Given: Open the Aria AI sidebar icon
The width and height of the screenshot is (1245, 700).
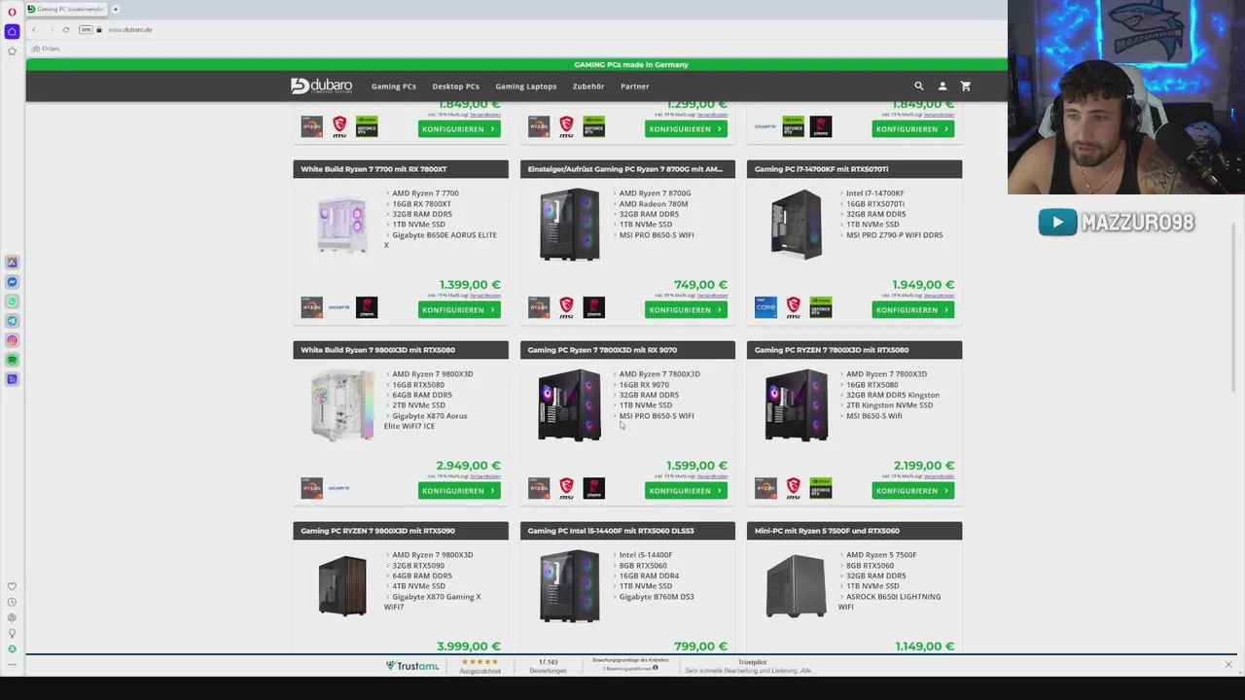Looking at the screenshot, I should point(12,262).
